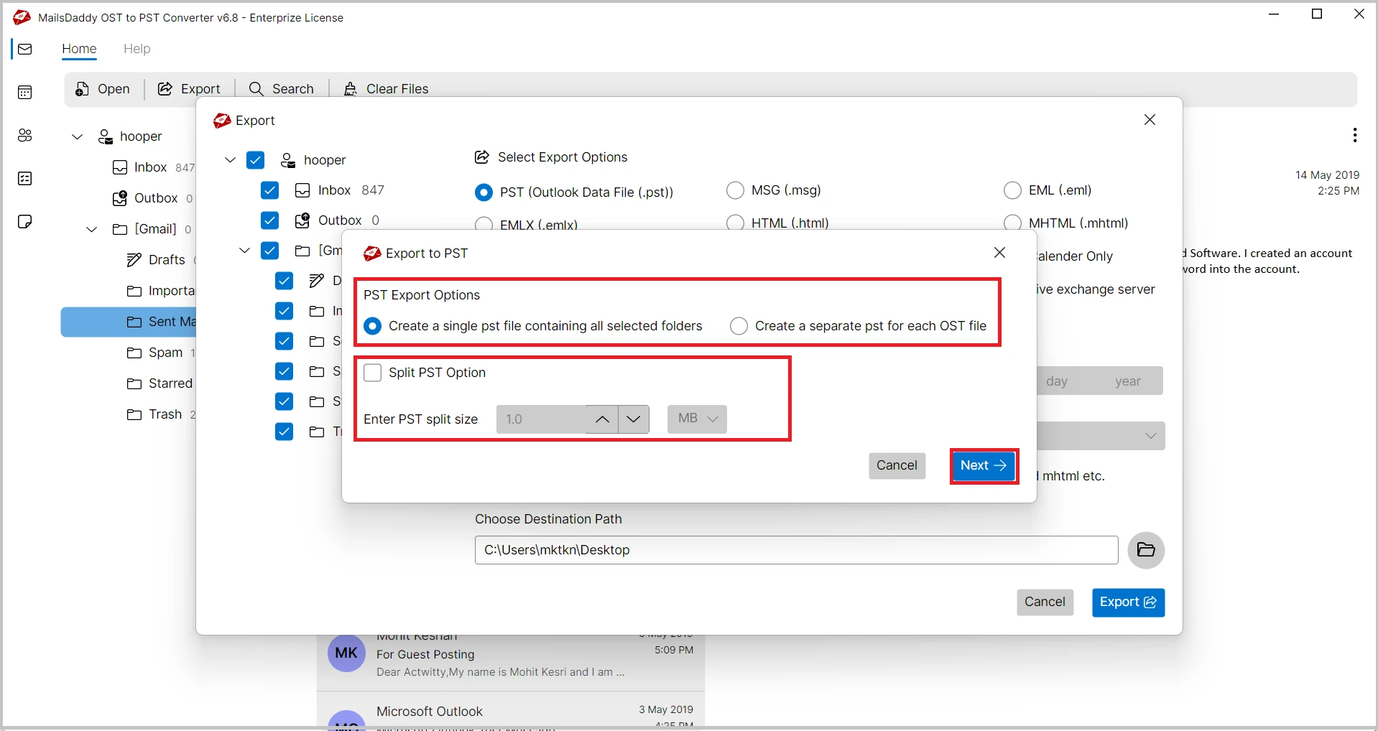This screenshot has width=1378, height=731.
Task: Click the browse destination folder icon
Action: (1146, 550)
